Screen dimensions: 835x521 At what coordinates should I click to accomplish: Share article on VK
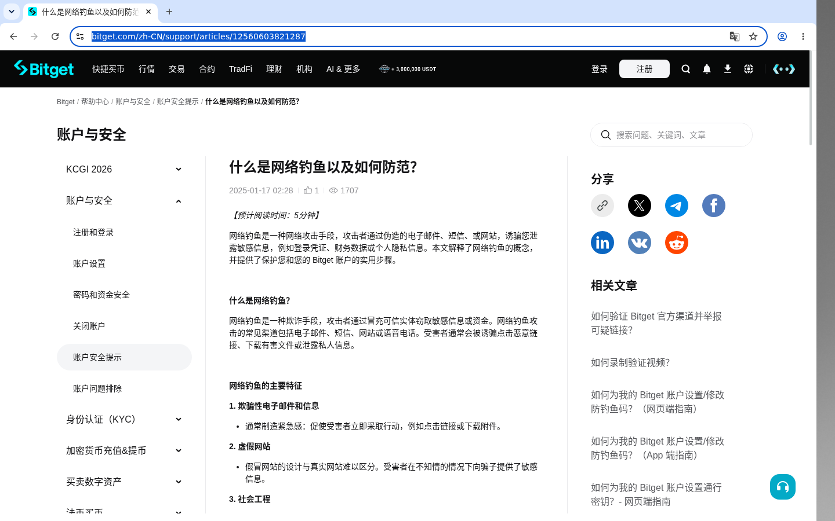[640, 243]
